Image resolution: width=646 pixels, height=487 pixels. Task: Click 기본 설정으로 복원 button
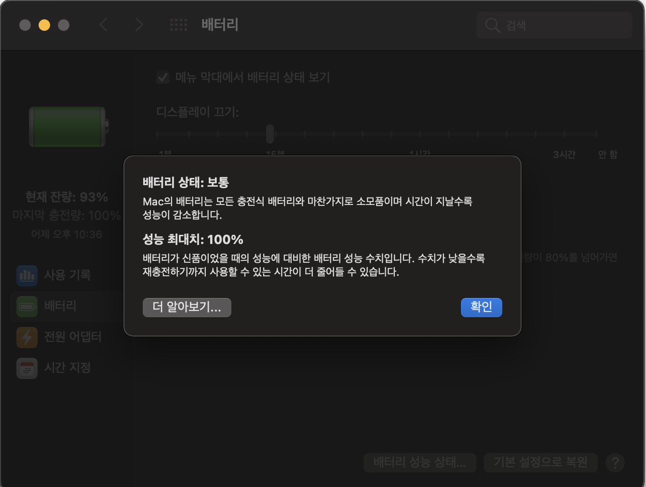[540, 463]
